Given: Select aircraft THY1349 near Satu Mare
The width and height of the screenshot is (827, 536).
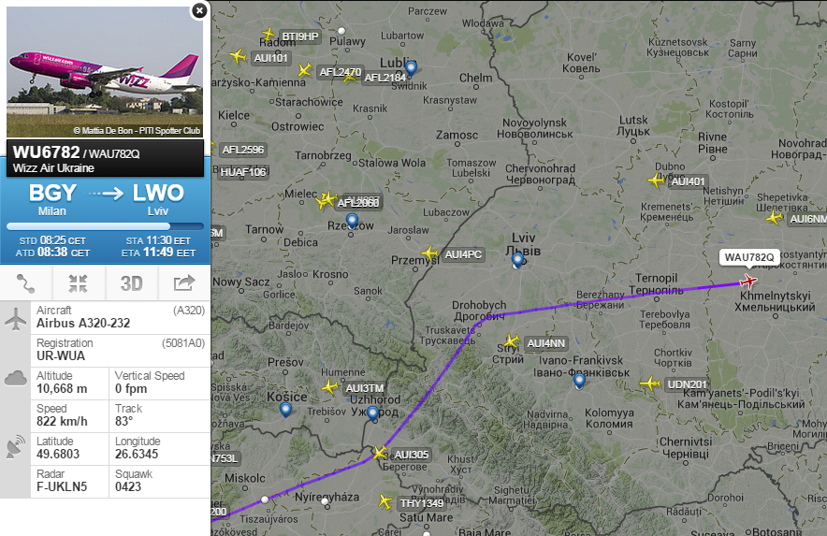Looking at the screenshot, I should (x=385, y=501).
